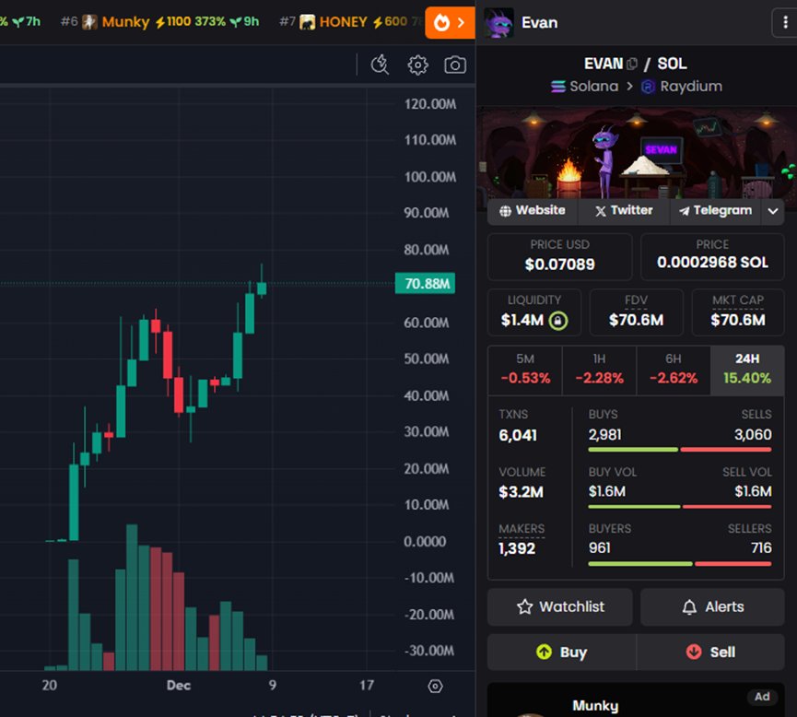The height and width of the screenshot is (717, 797).
Task: Open the Munky trending token entry
Action: click(x=159, y=22)
